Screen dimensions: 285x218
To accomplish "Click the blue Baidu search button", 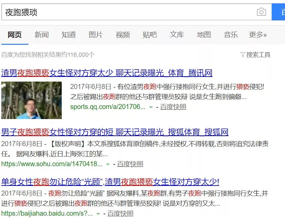I will [278, 12].
